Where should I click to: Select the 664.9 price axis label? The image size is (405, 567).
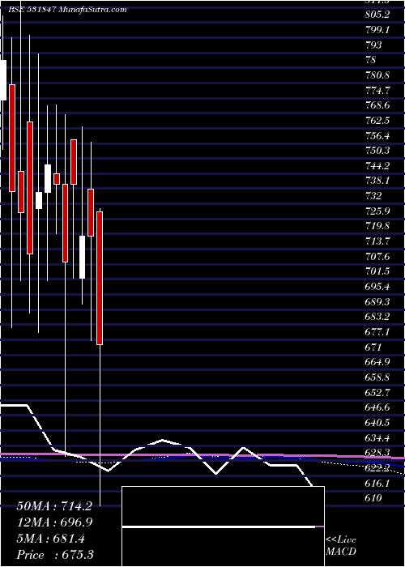pos(377,362)
